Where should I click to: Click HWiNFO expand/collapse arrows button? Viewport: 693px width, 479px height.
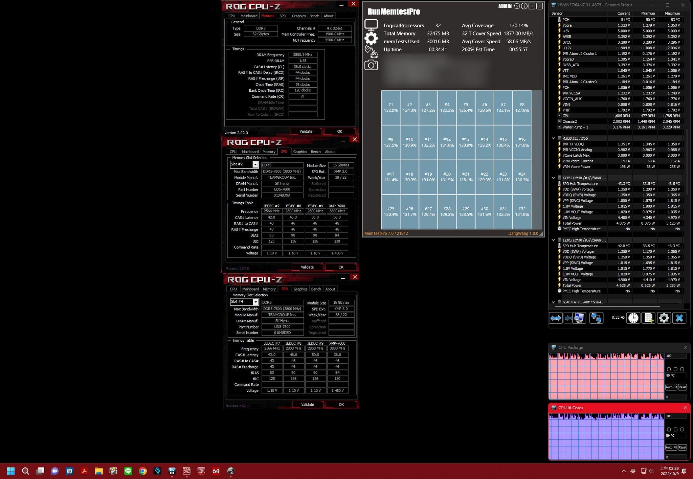point(556,318)
